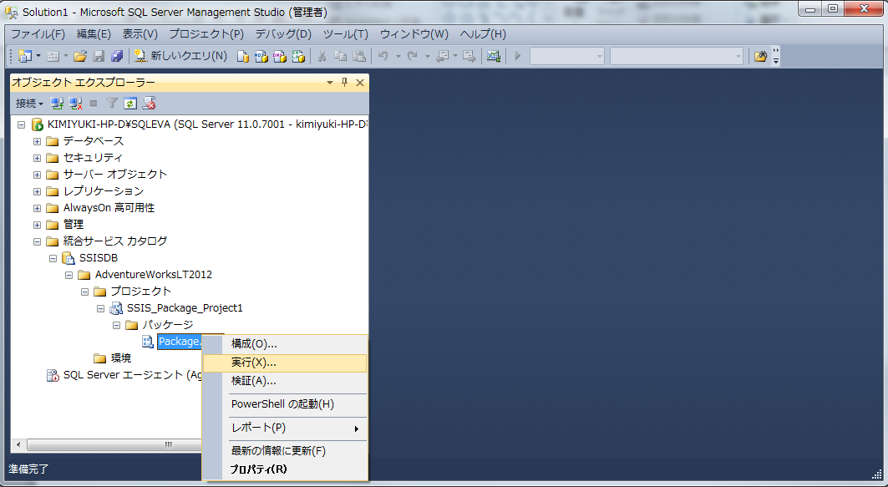This screenshot has width=888, height=487.
Task: Collapse the パッケージ folder node
Action: (116, 325)
